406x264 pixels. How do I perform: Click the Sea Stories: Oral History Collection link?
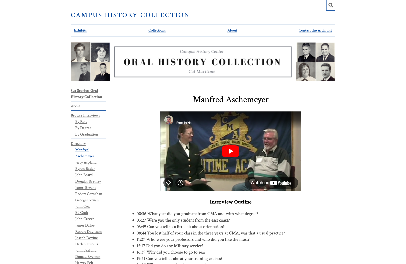point(86,94)
